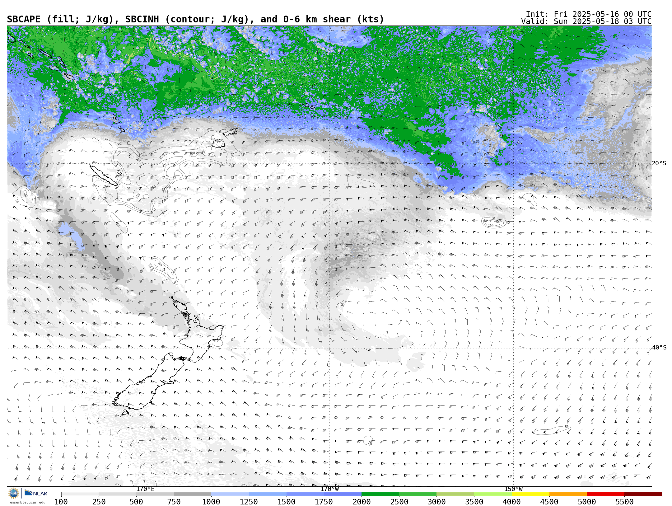672x506 pixels.
Task: Click the colorbar label 500
Action: tap(136, 502)
